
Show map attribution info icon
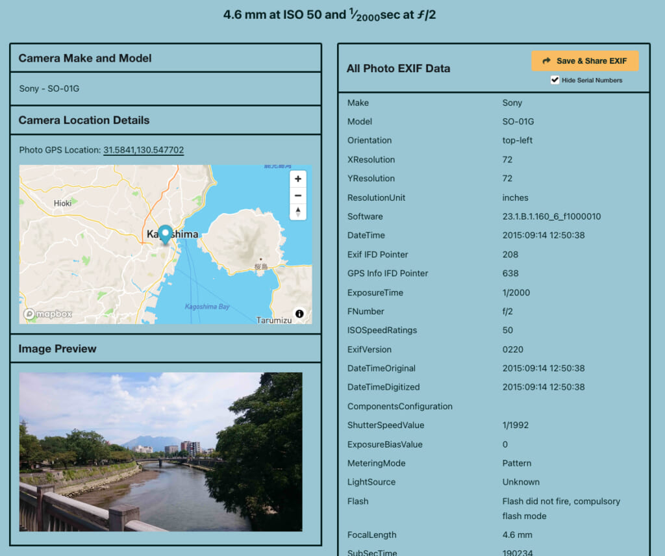[299, 314]
